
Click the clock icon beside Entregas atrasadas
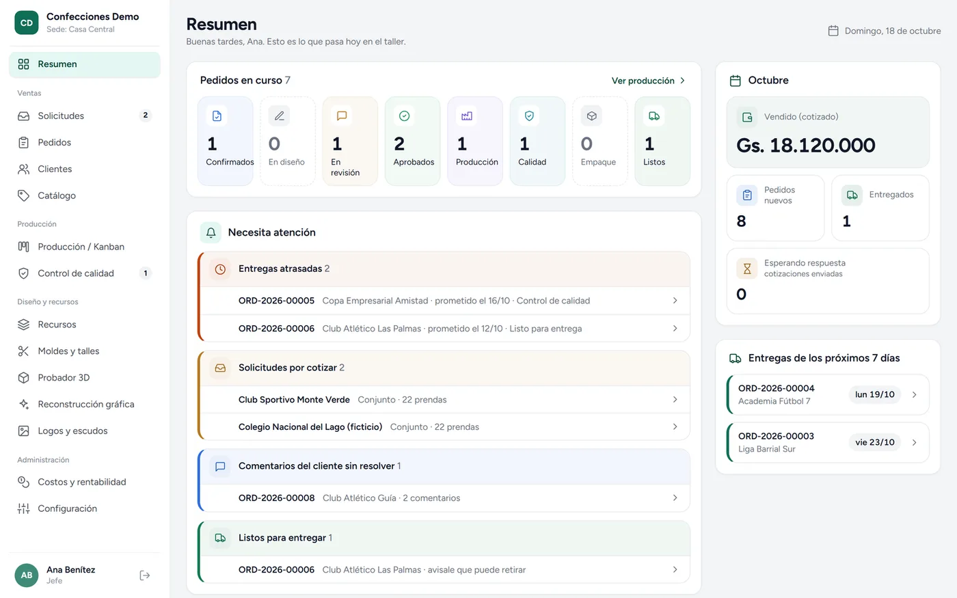click(220, 269)
